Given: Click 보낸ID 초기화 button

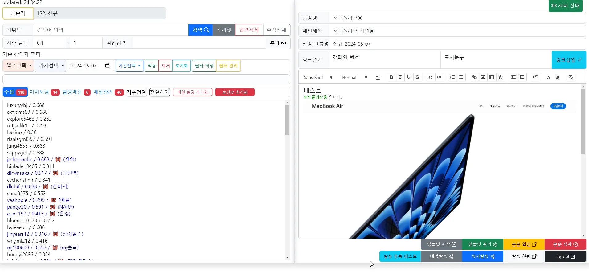Looking at the screenshot, I should point(235,92).
